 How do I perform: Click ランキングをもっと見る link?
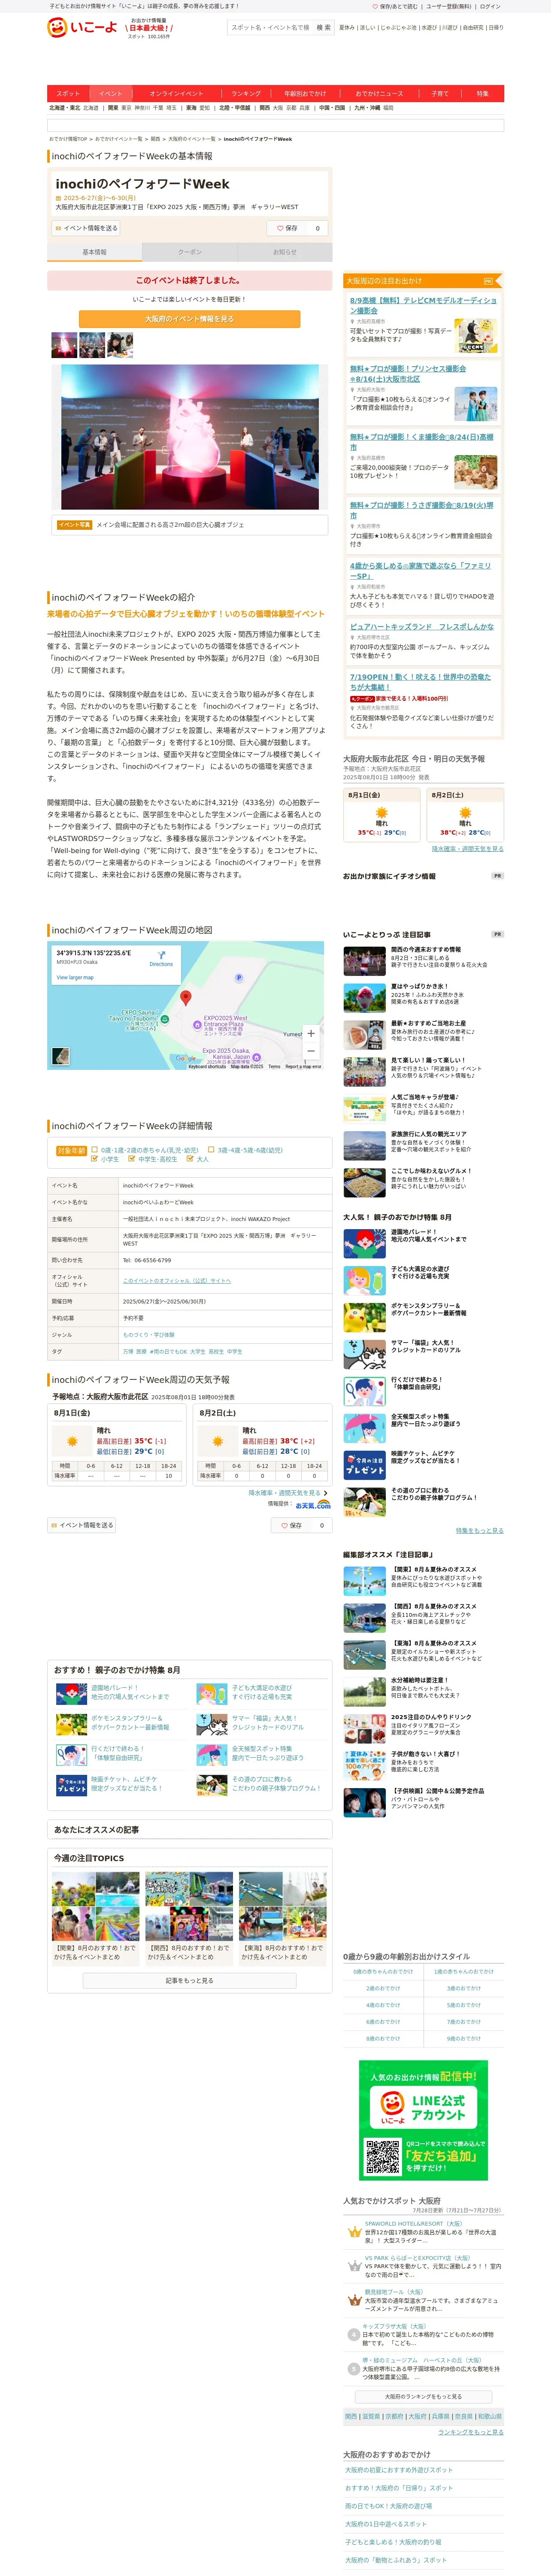pos(471,2432)
